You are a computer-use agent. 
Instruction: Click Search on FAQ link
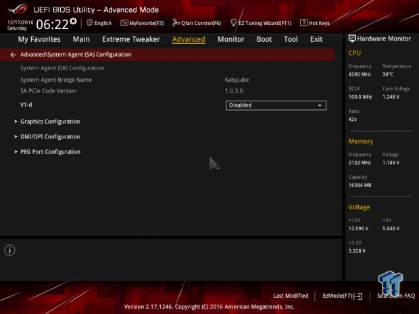[396, 296]
